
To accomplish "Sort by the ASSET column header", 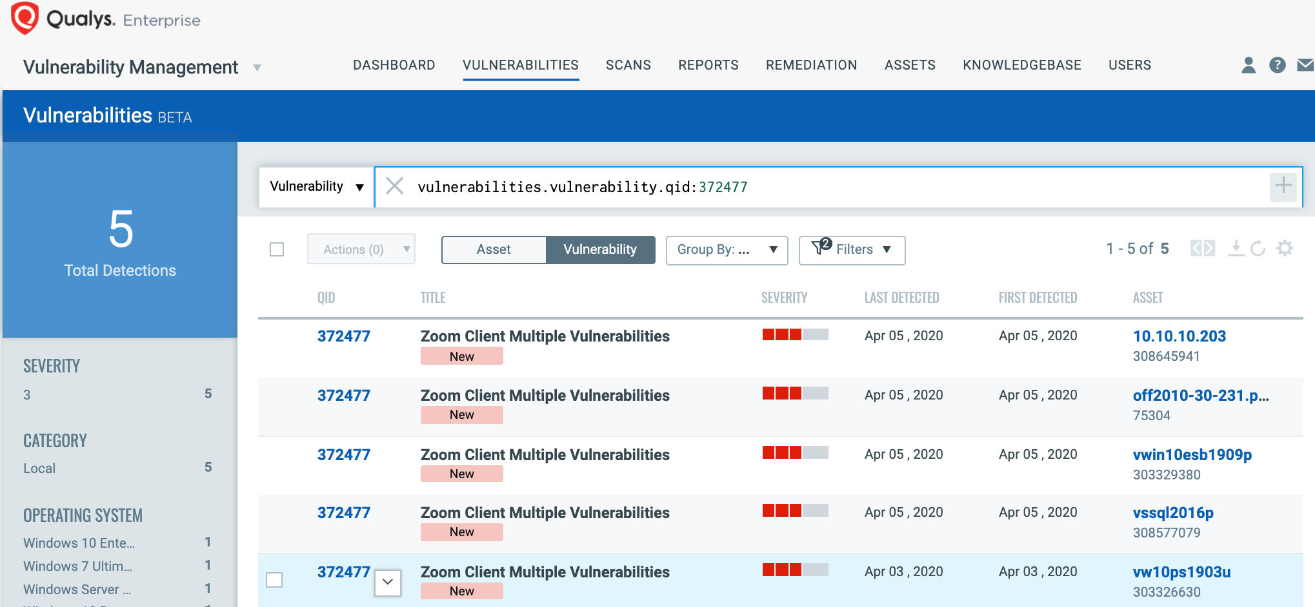I will pyautogui.click(x=1148, y=298).
